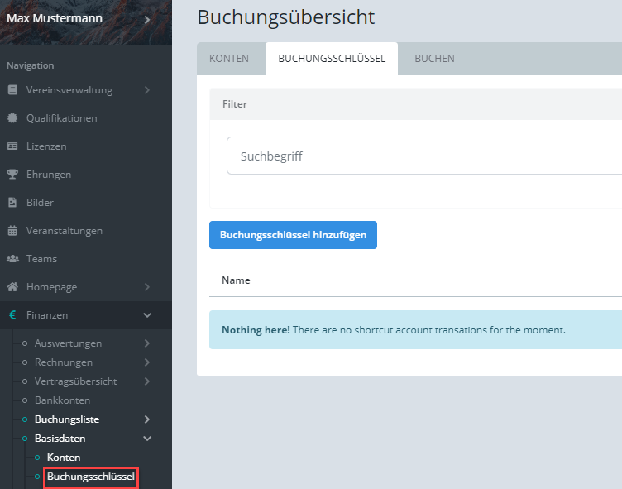Click the Vereinsverwaltung menu label
This screenshot has width=622, height=489.
(x=69, y=90)
